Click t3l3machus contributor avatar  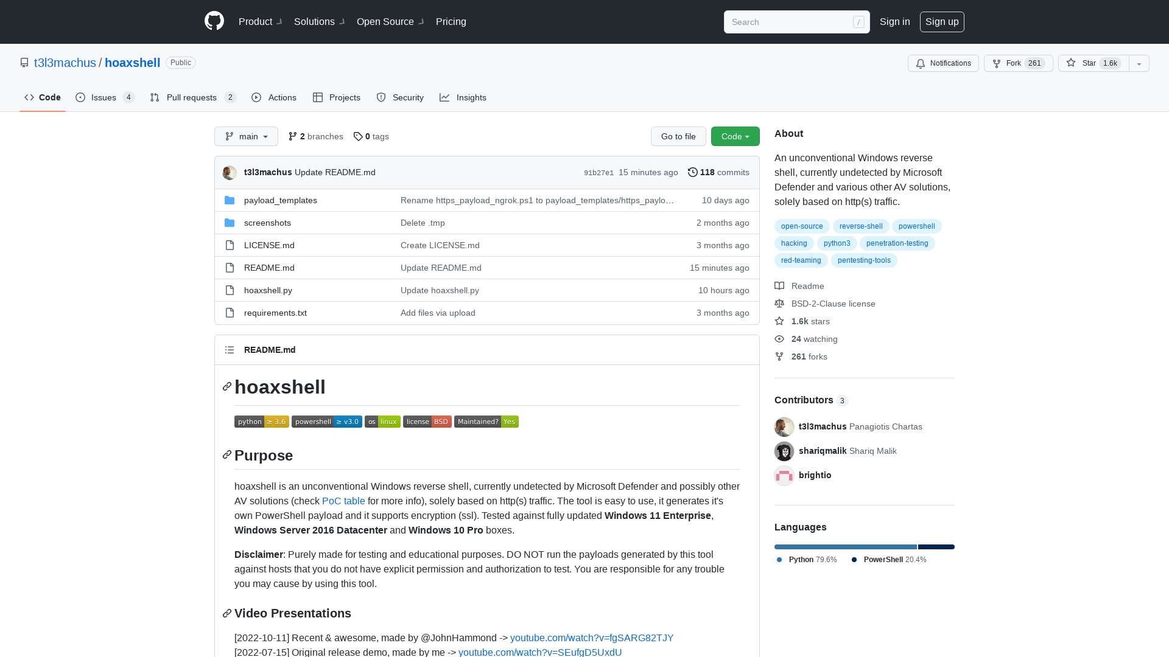784,426
